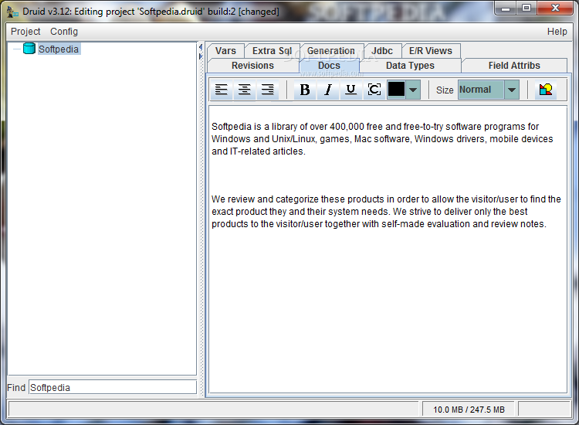This screenshot has width=579, height=425.
Task: Expand the left panel with divider arrow
Action: [201, 56]
